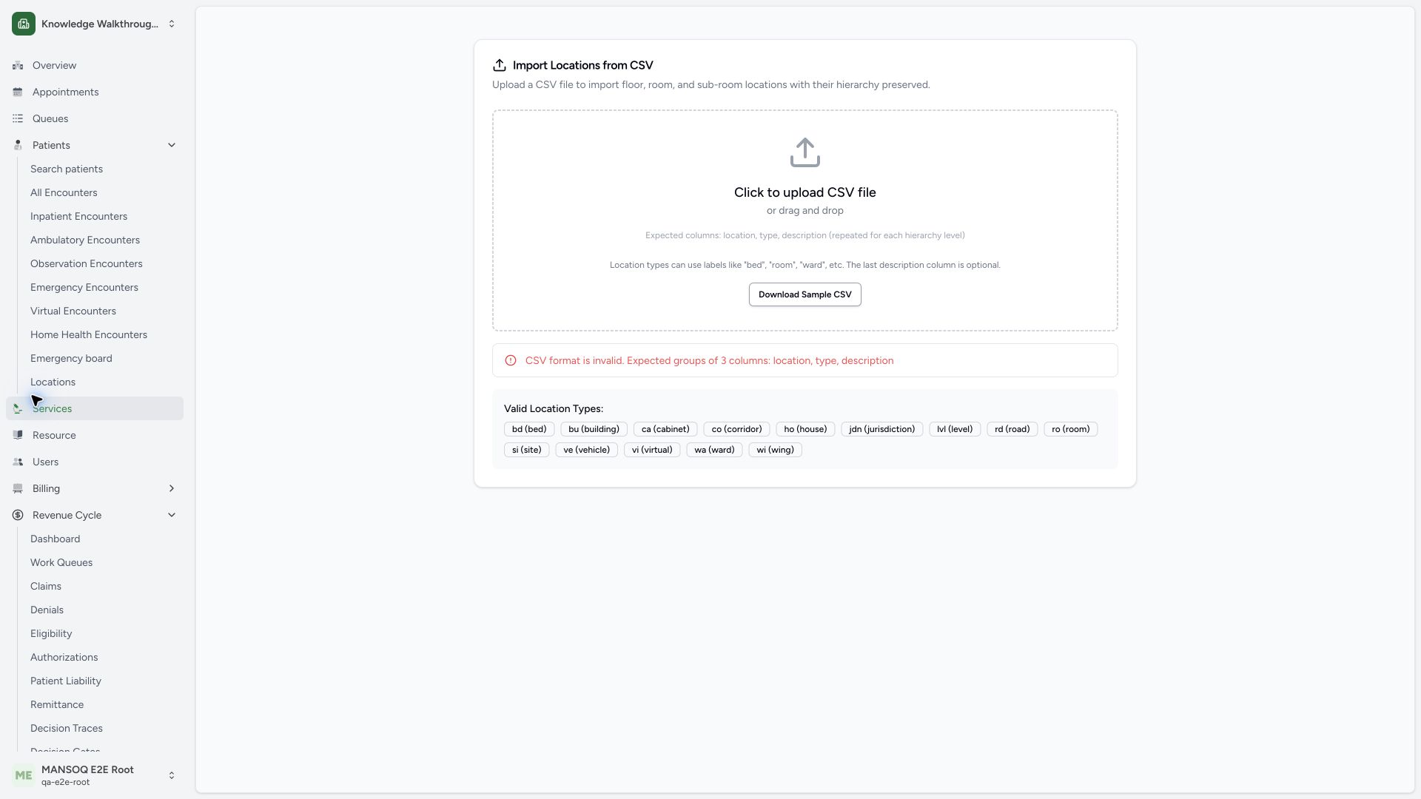1421x799 pixels.
Task: Click the 'si (site)' location type chip
Action: pos(527,450)
